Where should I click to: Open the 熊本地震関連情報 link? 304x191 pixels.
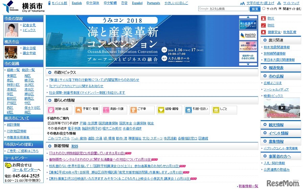(x=277, y=47)
